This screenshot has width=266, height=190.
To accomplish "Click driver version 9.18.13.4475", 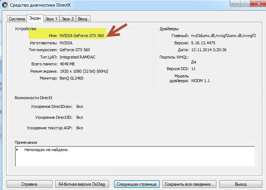I will pos(203,43).
